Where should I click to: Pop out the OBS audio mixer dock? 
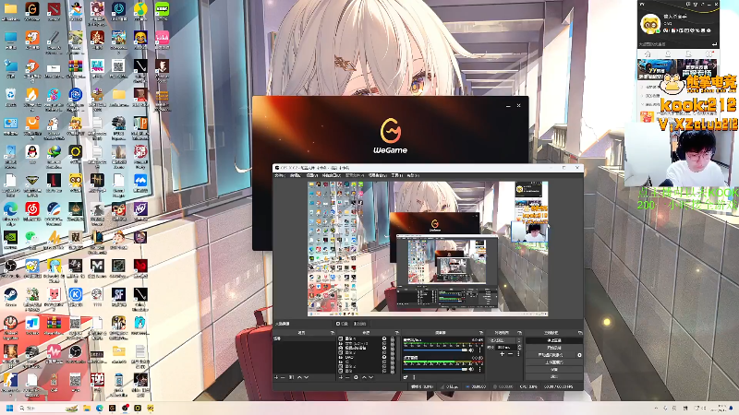point(480,333)
